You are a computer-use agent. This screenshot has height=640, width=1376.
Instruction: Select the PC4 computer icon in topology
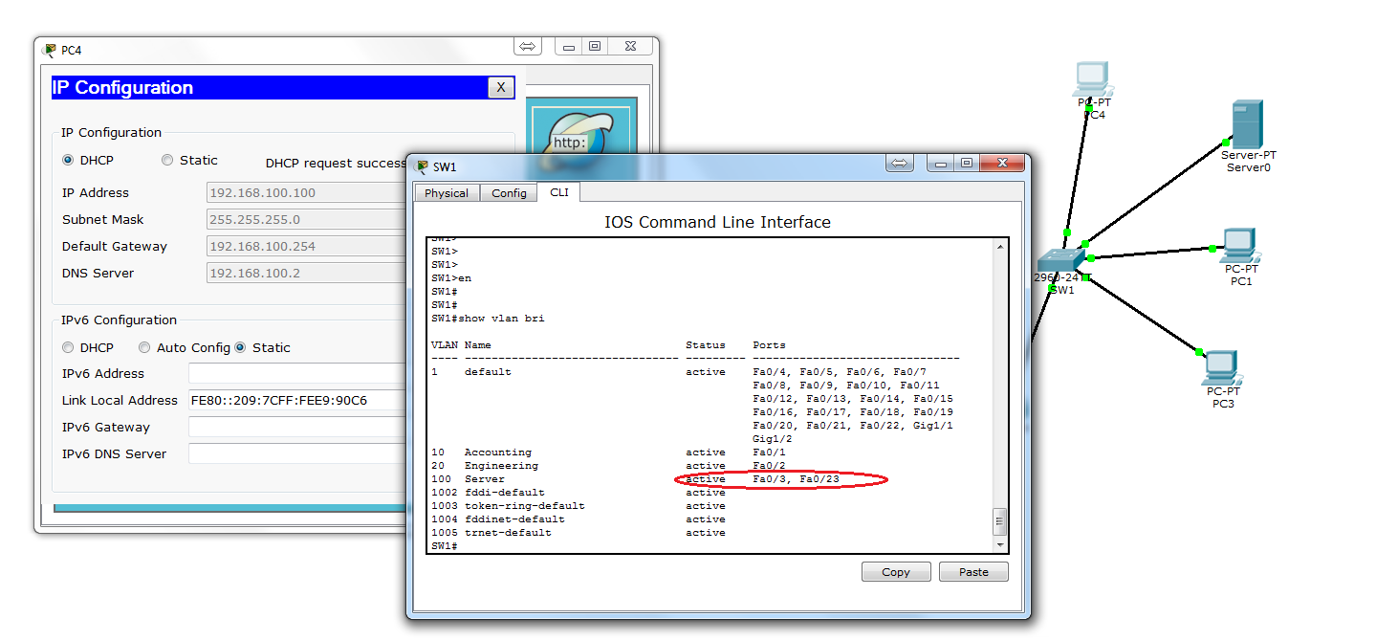1091,79
